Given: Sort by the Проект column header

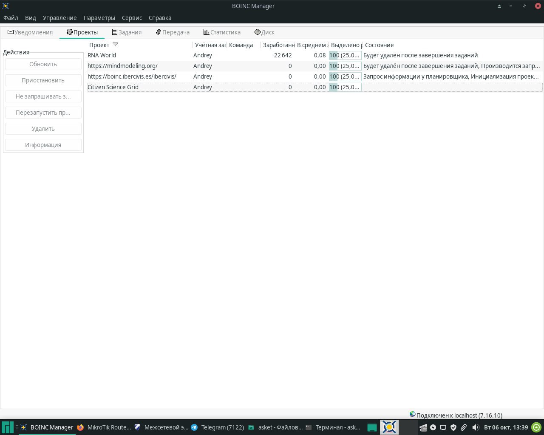Looking at the screenshot, I should [140, 45].
